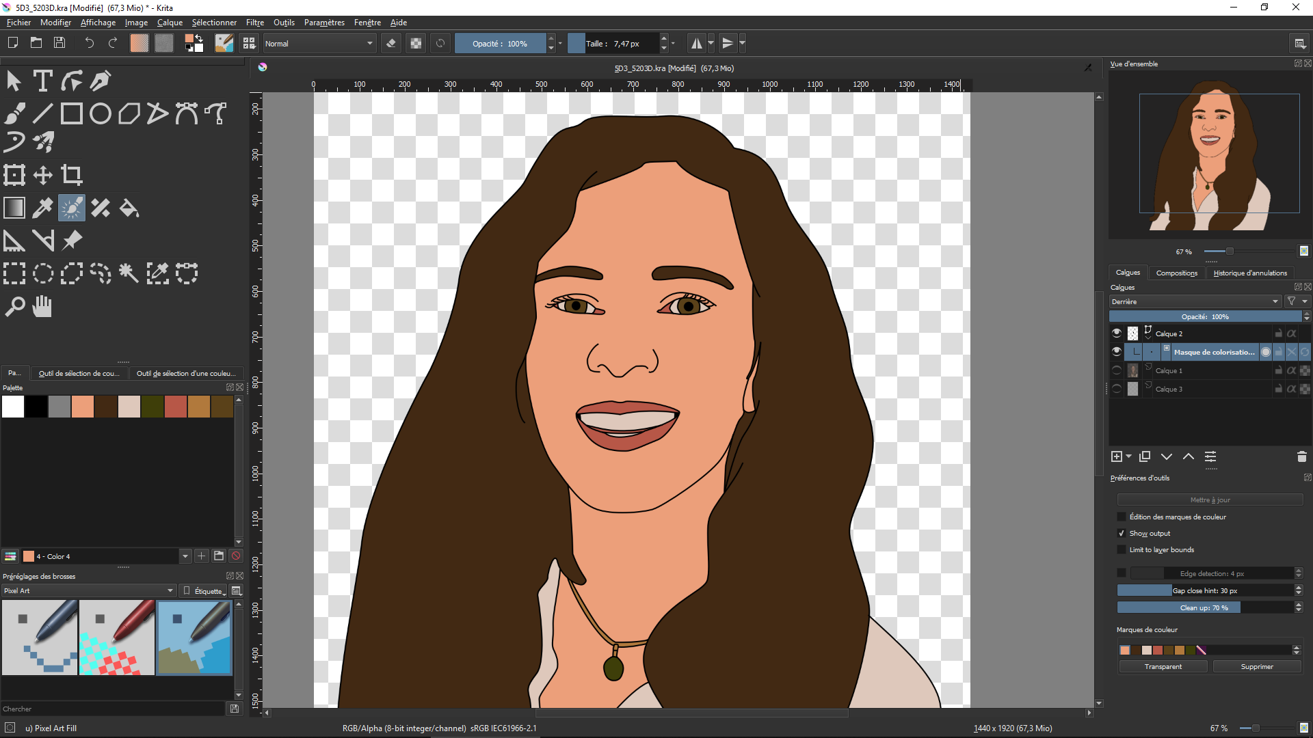Select the Contiguous Selection magic wand tool

coord(129,273)
